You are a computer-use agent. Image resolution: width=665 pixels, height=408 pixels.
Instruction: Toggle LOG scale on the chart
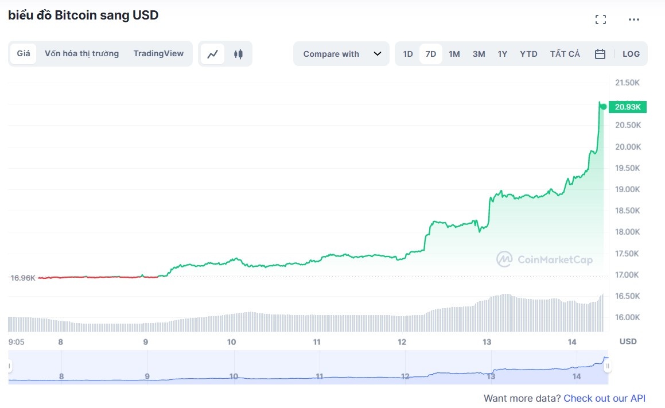tap(631, 53)
